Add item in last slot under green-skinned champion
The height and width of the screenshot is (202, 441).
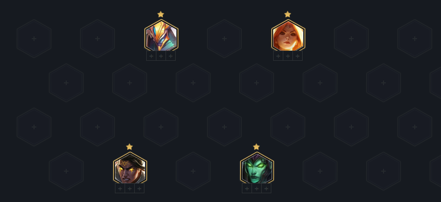(x=266, y=189)
